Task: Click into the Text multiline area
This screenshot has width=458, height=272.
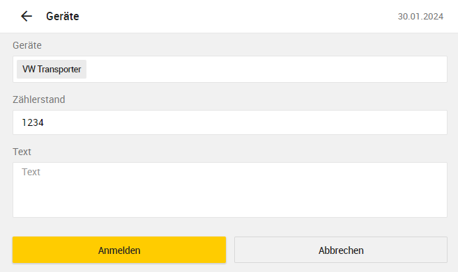Action: coord(230,190)
